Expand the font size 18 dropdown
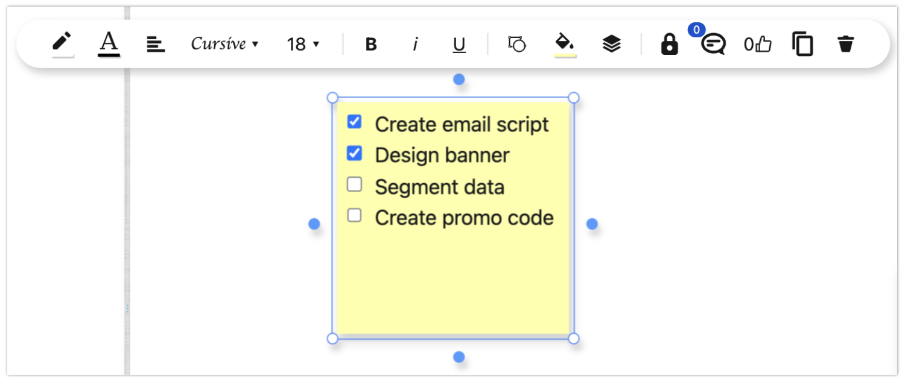The height and width of the screenshot is (382, 905). click(303, 44)
